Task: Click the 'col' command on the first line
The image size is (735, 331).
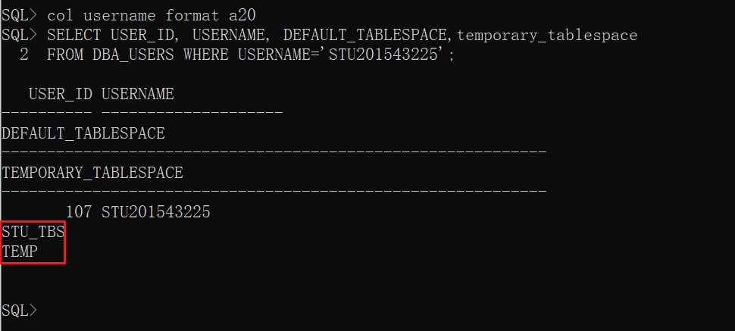Action: pyautogui.click(x=61, y=15)
